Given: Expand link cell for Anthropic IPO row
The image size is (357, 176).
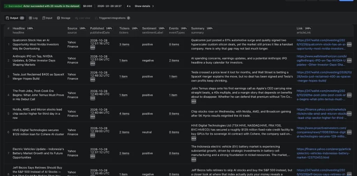Looking at the screenshot, I should coord(349,60).
